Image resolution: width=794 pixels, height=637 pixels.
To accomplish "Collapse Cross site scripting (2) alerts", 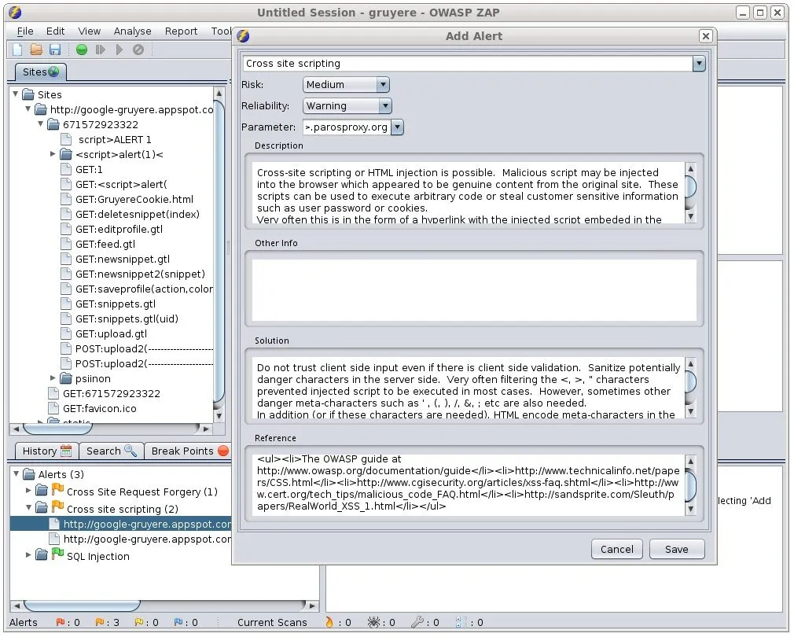I will (28, 508).
